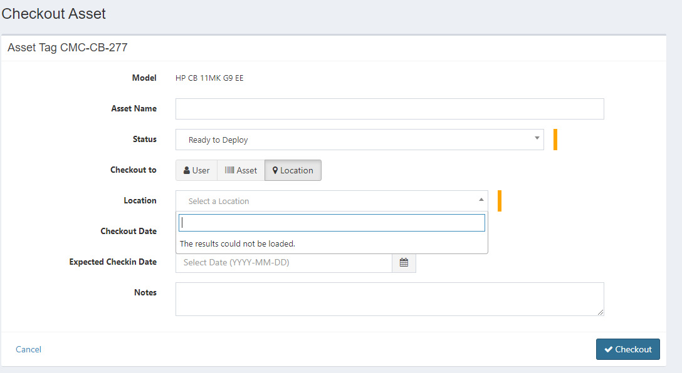
Task: Select Asset as checkout target
Action: 241,170
